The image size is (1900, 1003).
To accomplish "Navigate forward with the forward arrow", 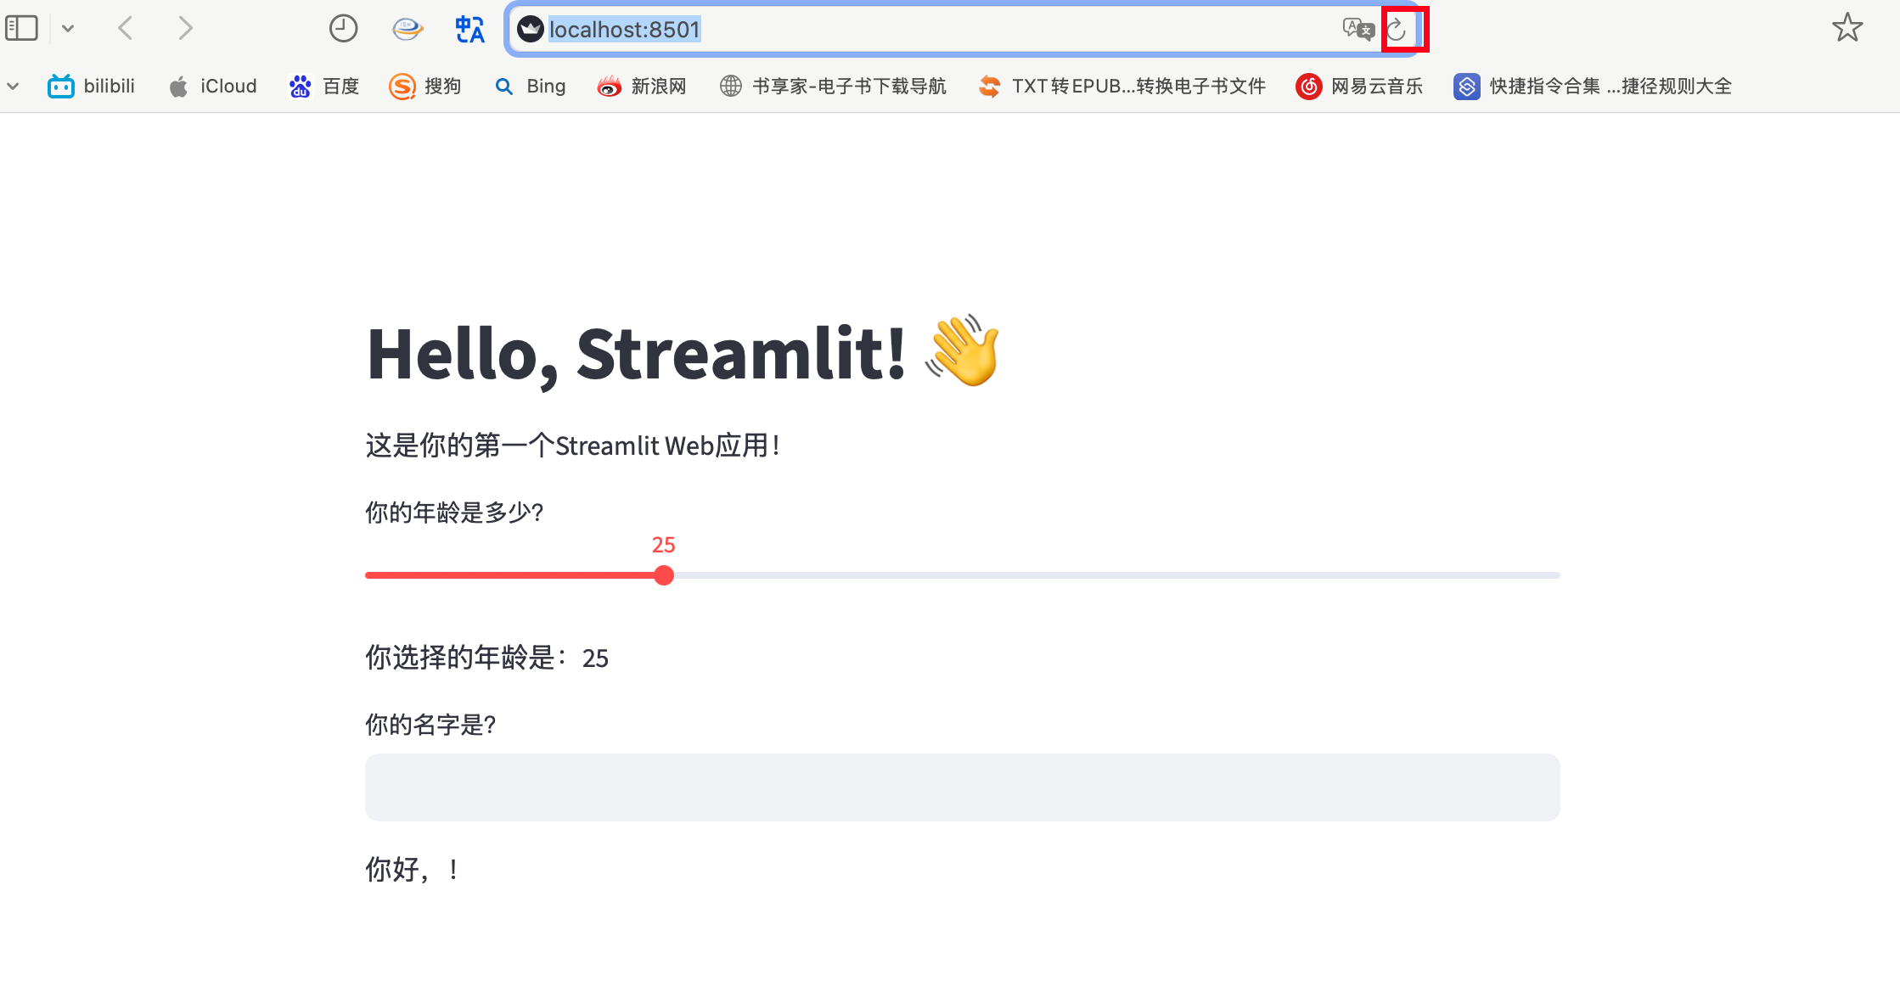I will point(185,28).
